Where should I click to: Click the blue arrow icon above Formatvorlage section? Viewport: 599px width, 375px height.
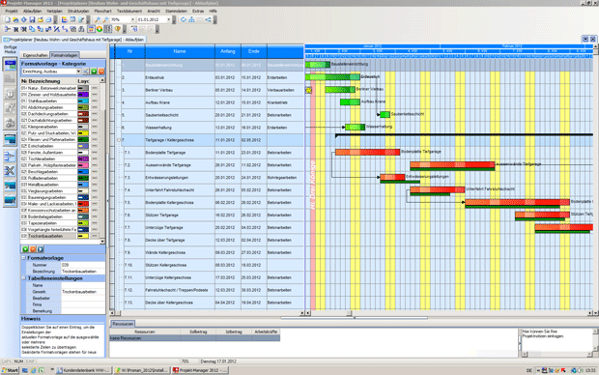[41, 249]
